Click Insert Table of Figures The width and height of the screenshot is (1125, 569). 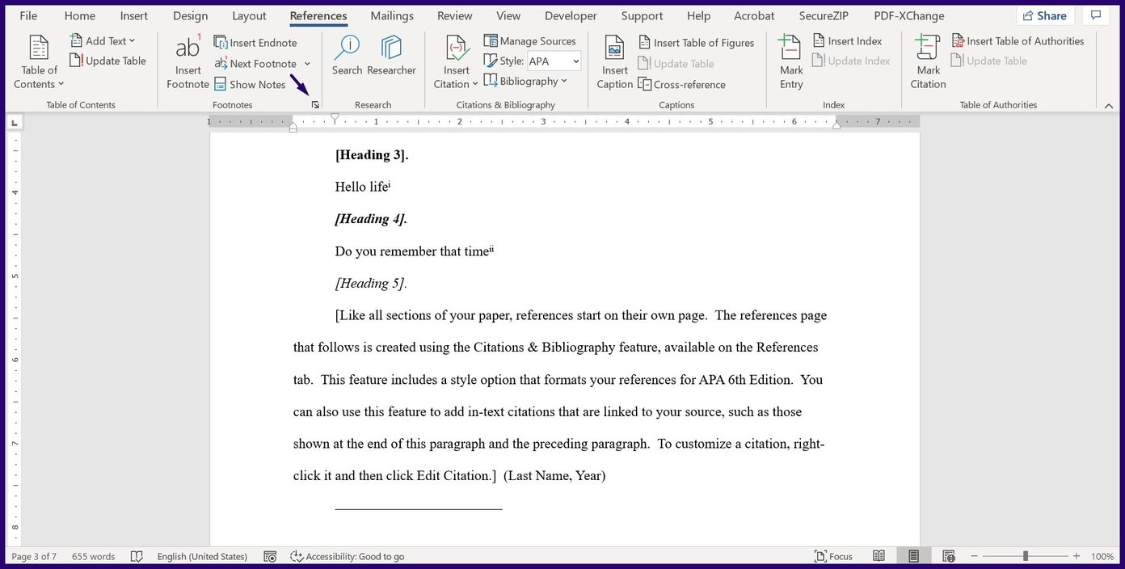[696, 42]
